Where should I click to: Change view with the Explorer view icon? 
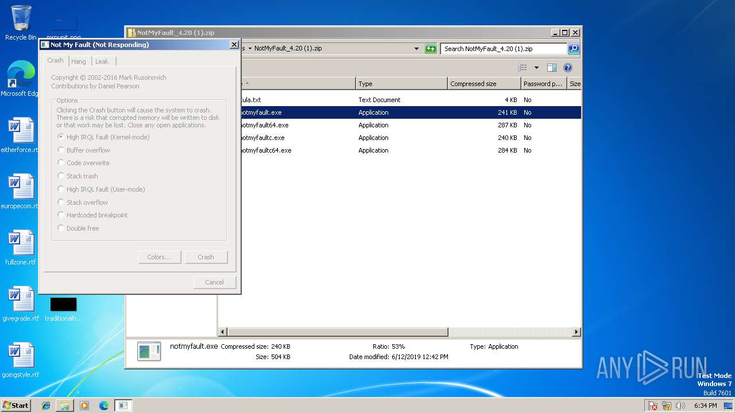coord(522,68)
